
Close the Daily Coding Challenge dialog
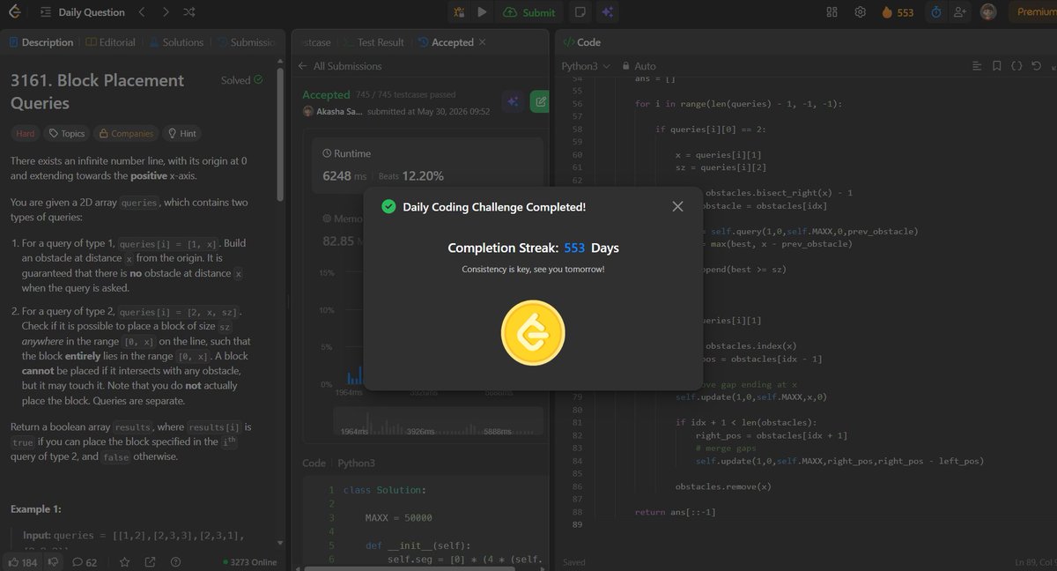click(677, 206)
